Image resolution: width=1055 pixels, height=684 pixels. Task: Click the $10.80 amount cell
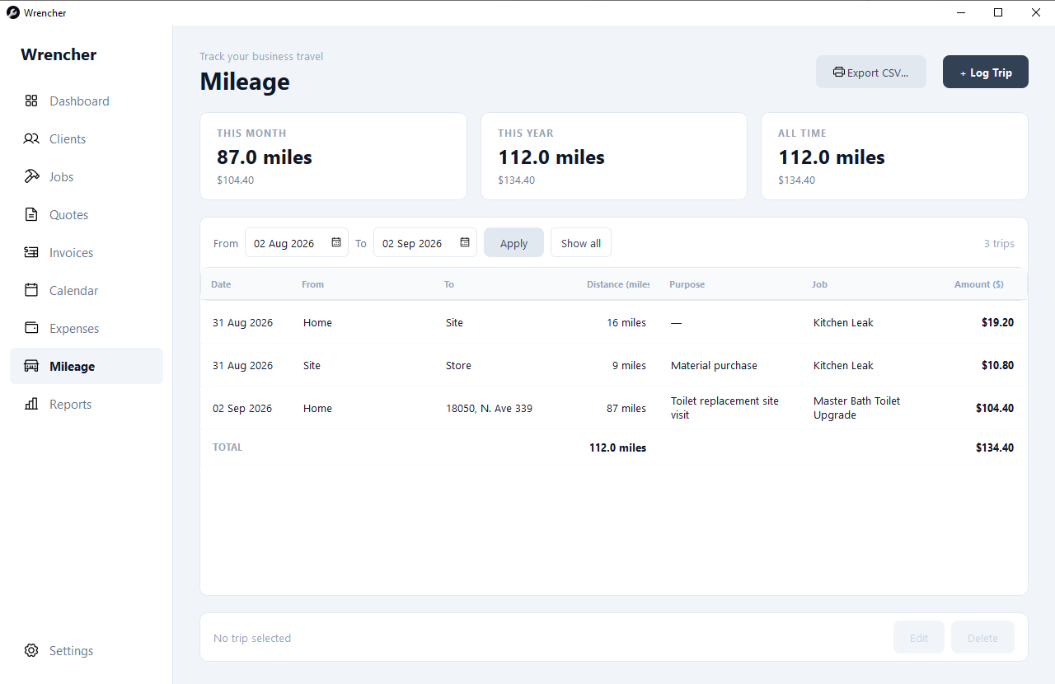[997, 365]
